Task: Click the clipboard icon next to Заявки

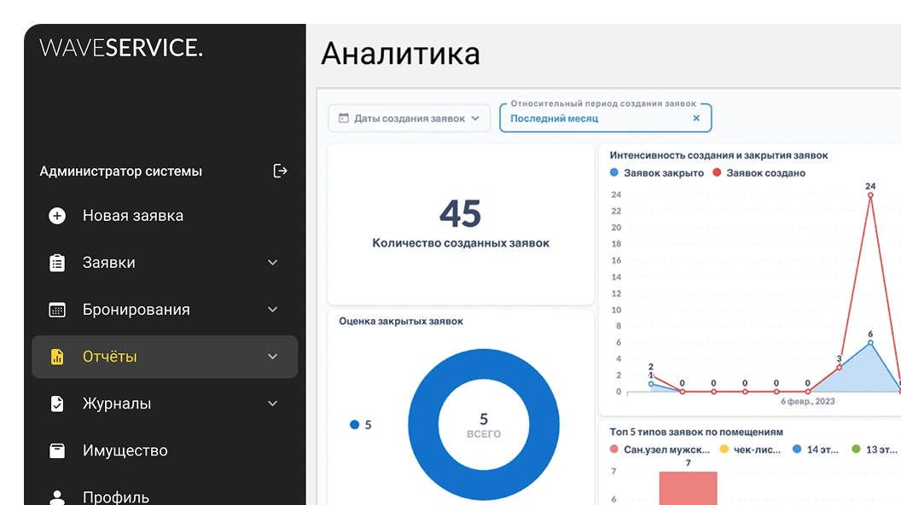Action: pos(55,262)
